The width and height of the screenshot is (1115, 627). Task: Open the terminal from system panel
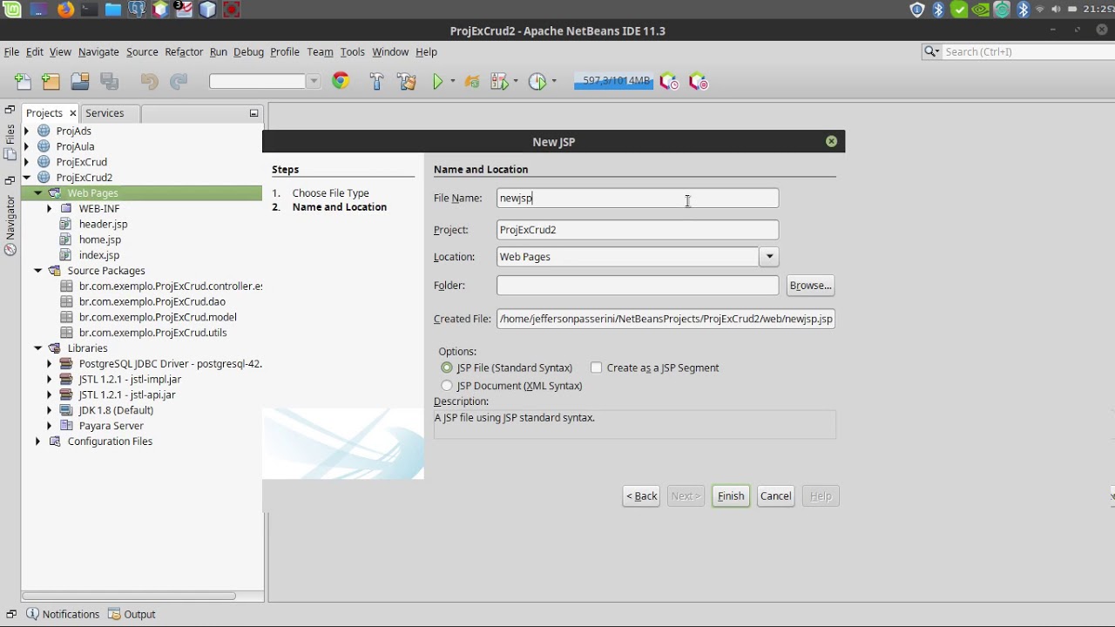(89, 10)
